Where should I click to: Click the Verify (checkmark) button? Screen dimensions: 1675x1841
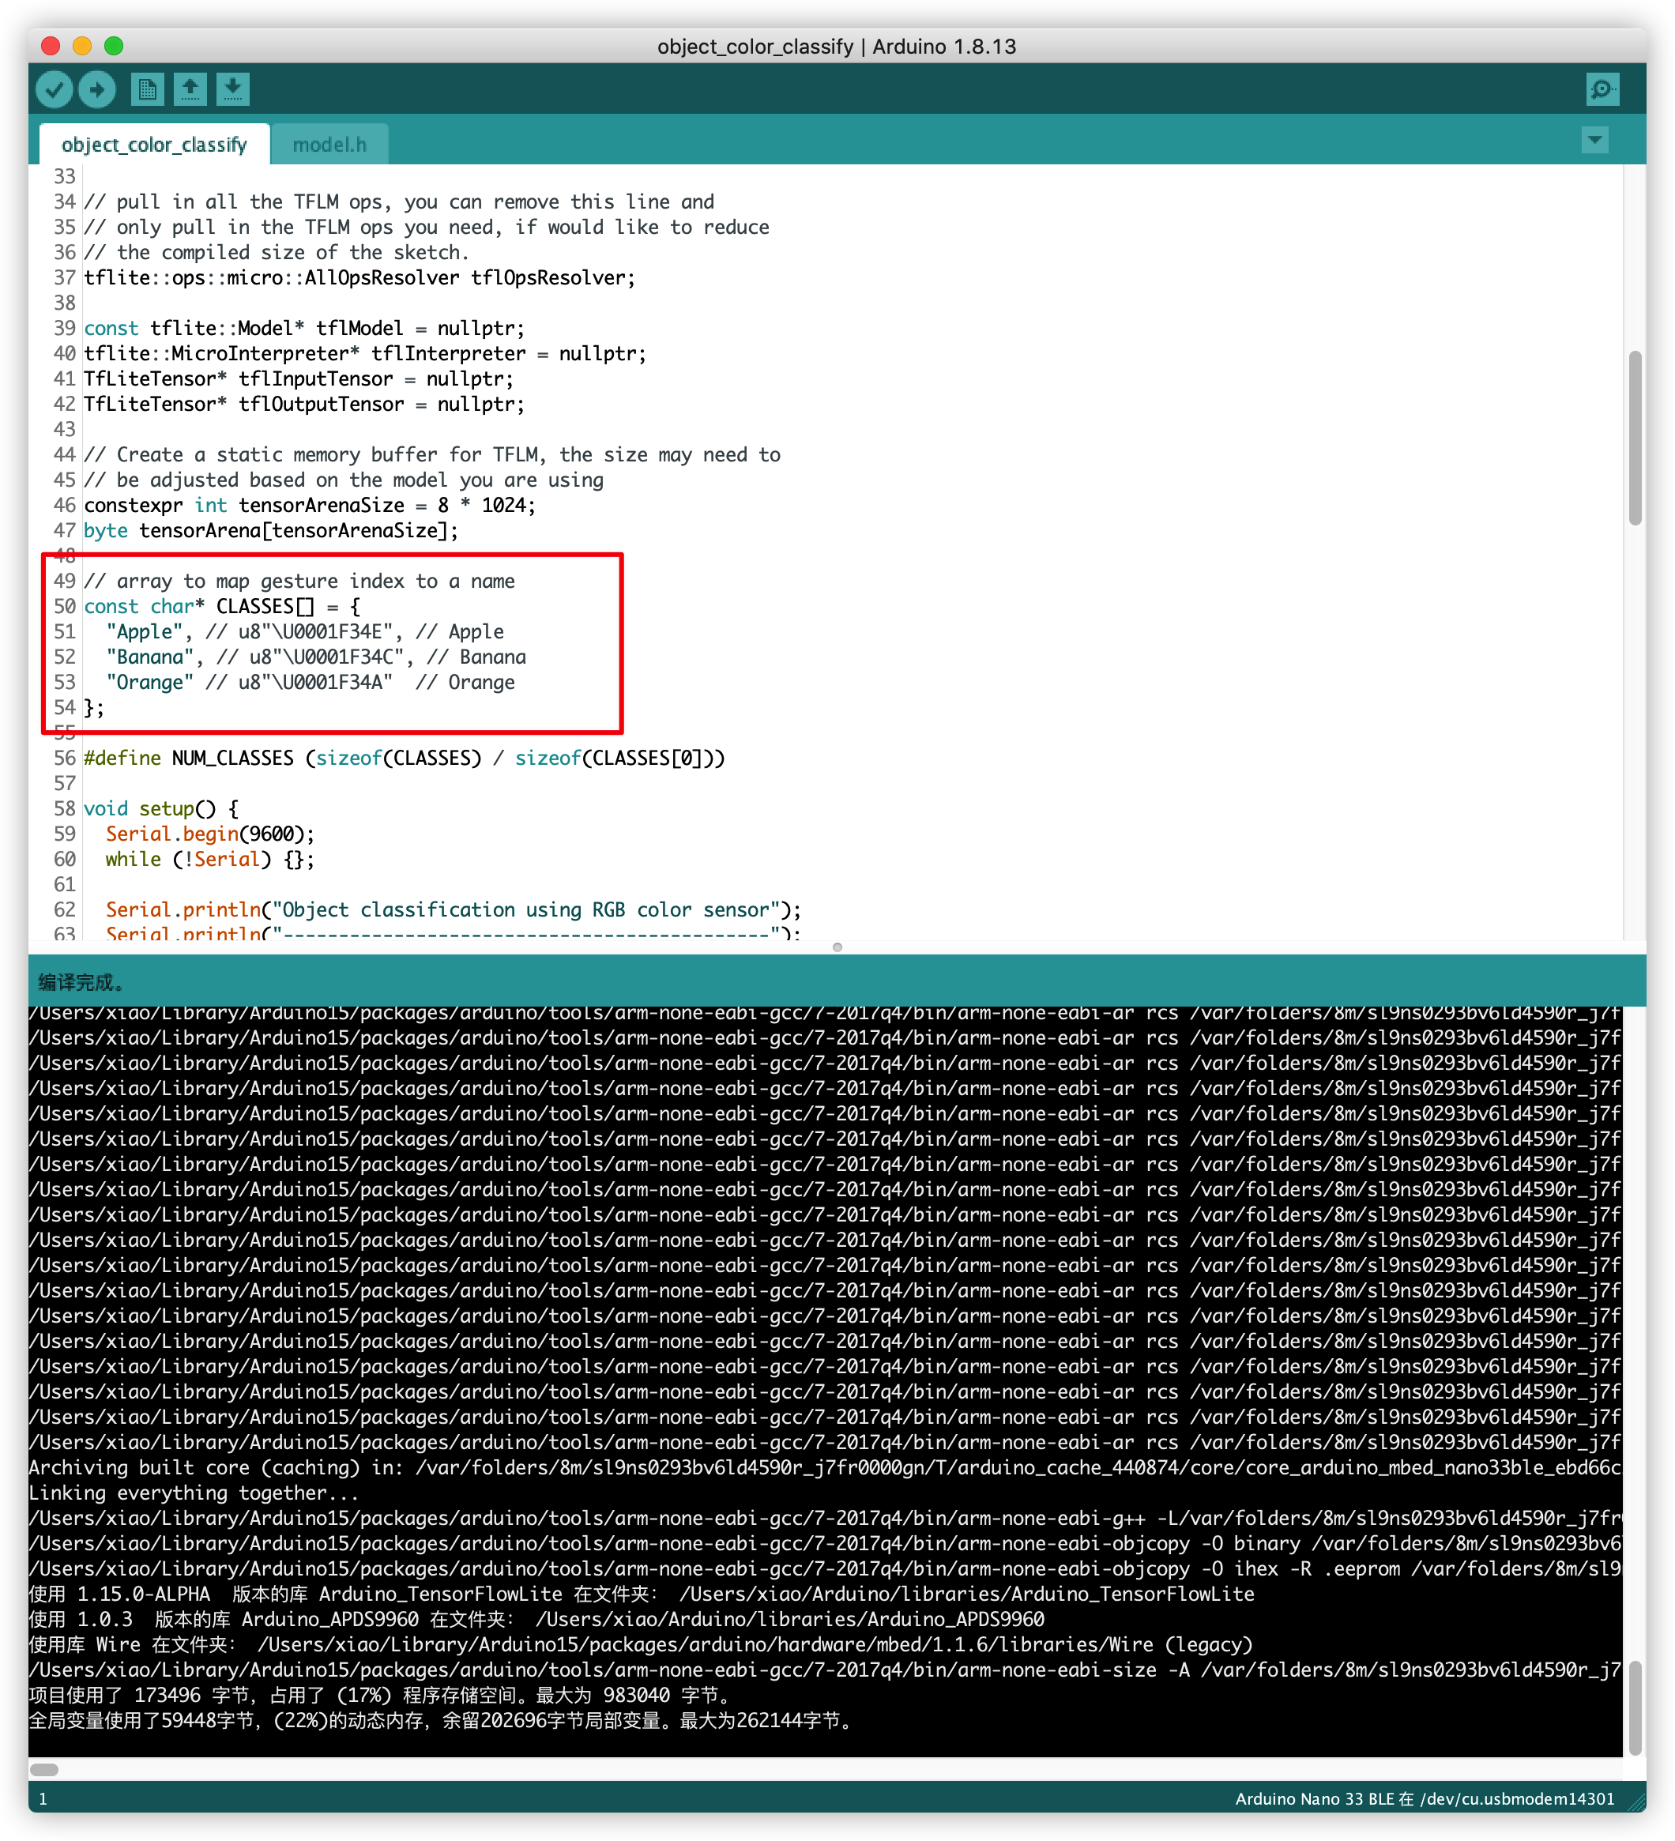pyautogui.click(x=55, y=89)
